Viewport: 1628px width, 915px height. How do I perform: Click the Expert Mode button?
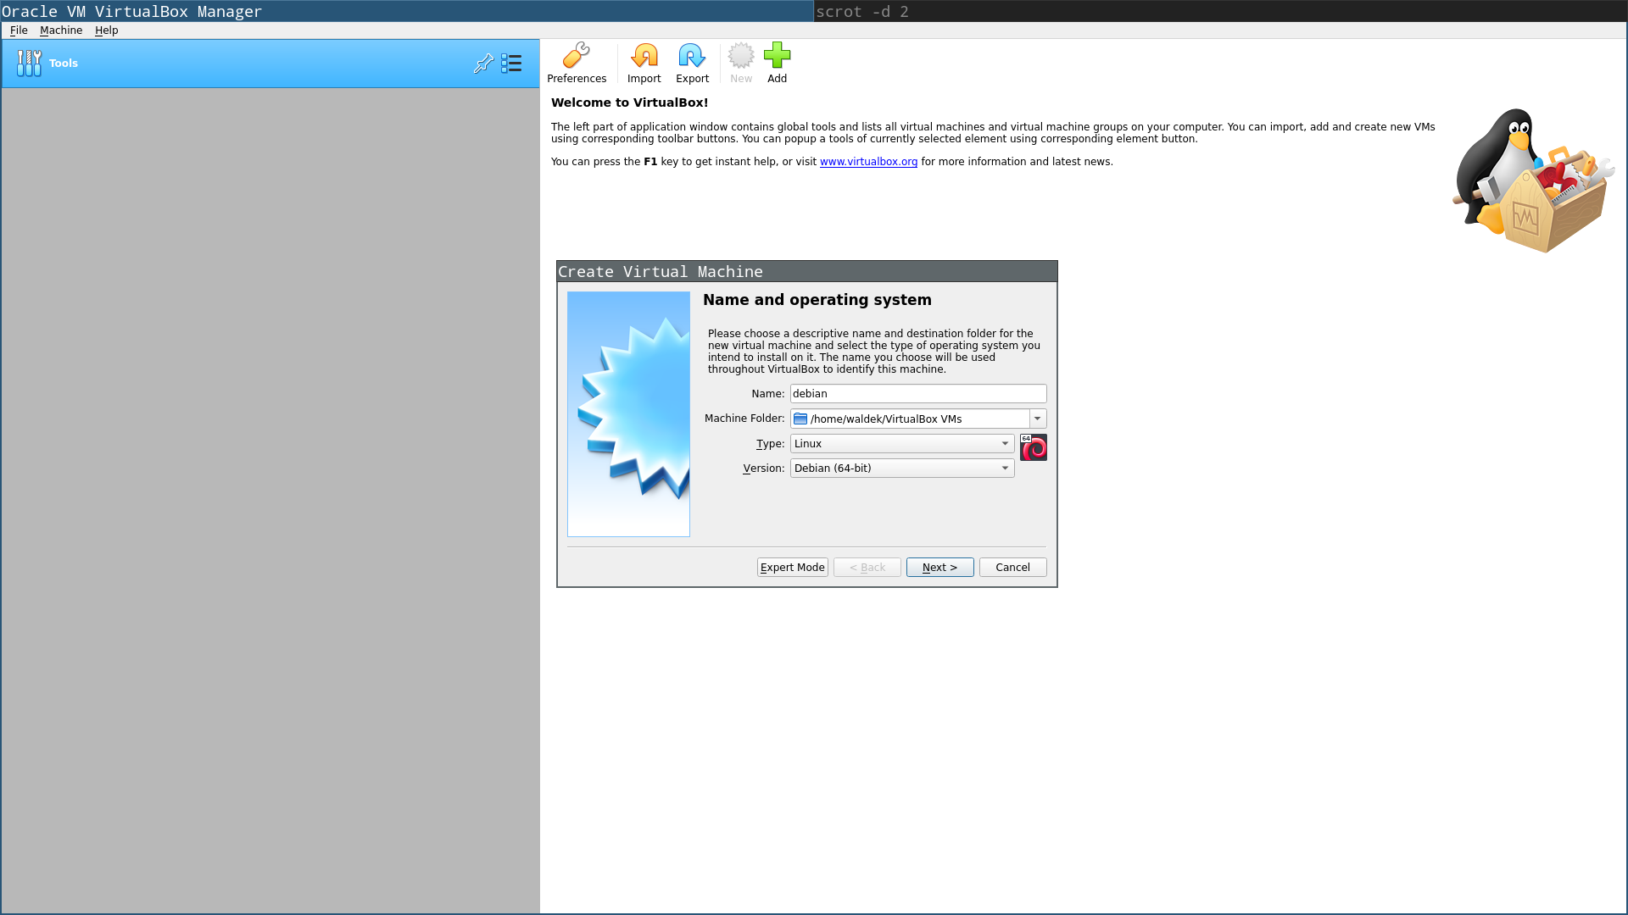[793, 567]
